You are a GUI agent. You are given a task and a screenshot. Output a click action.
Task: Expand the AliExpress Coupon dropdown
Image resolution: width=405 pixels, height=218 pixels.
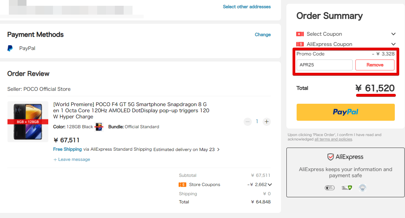coord(393,44)
